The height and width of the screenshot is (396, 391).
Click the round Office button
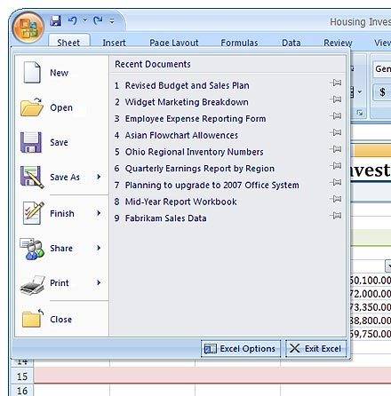[x=28, y=28]
